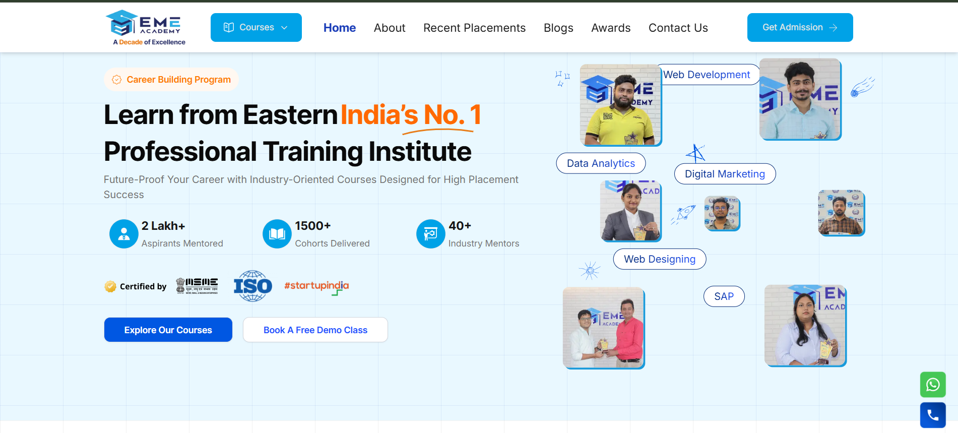Image resolution: width=958 pixels, height=433 pixels.
Task: Open Recent Placements menu item
Action: tap(474, 28)
